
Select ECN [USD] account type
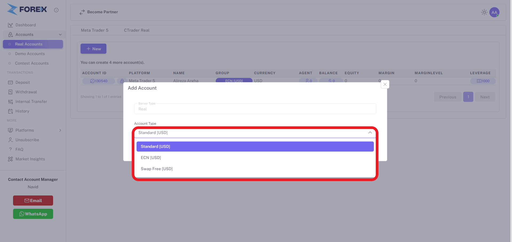[151, 158]
